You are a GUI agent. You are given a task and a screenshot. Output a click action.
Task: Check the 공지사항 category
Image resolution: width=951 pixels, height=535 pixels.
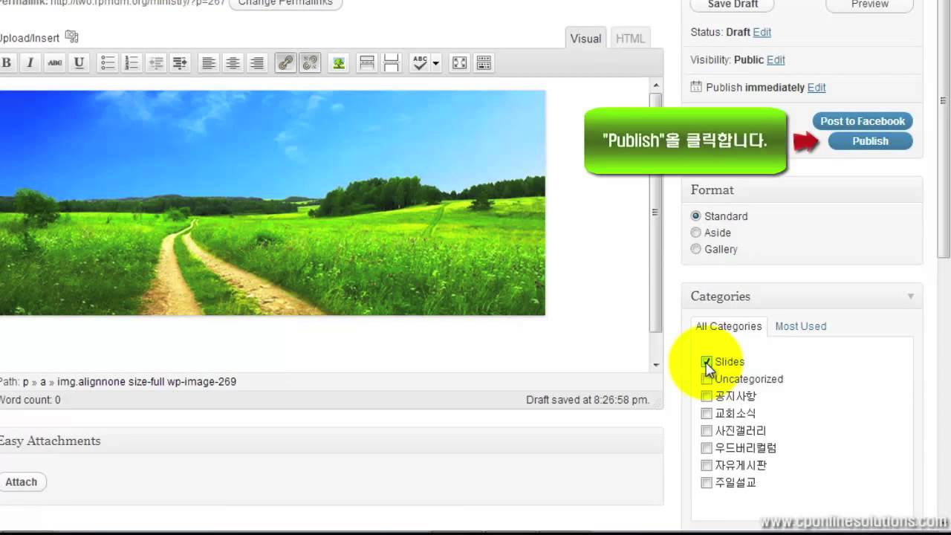click(707, 396)
